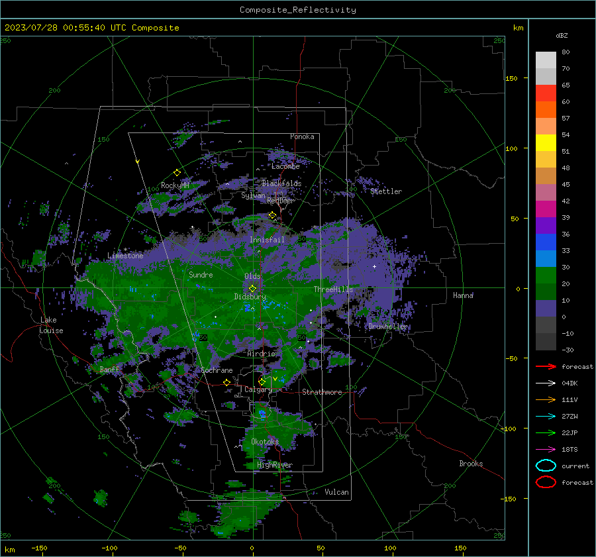
Task: Click the Ponoka town label
Action: (x=302, y=136)
